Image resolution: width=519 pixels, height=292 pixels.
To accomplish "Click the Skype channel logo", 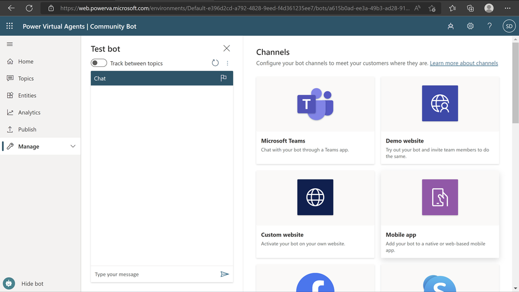I will point(440,283).
